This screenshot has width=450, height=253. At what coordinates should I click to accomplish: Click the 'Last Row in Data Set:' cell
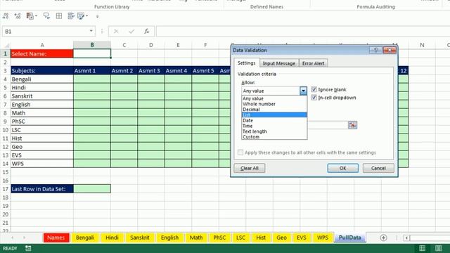coord(42,189)
